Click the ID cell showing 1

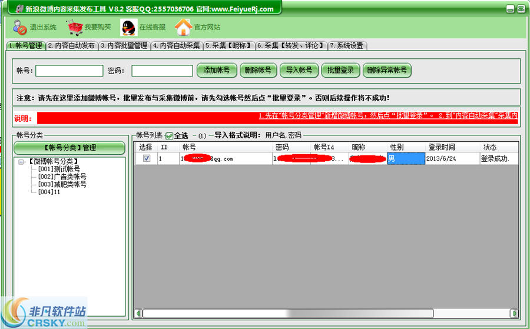tap(168, 158)
